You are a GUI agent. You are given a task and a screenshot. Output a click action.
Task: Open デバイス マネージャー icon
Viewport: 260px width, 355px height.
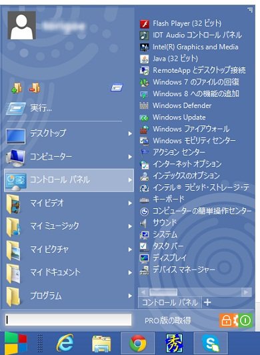145,270
